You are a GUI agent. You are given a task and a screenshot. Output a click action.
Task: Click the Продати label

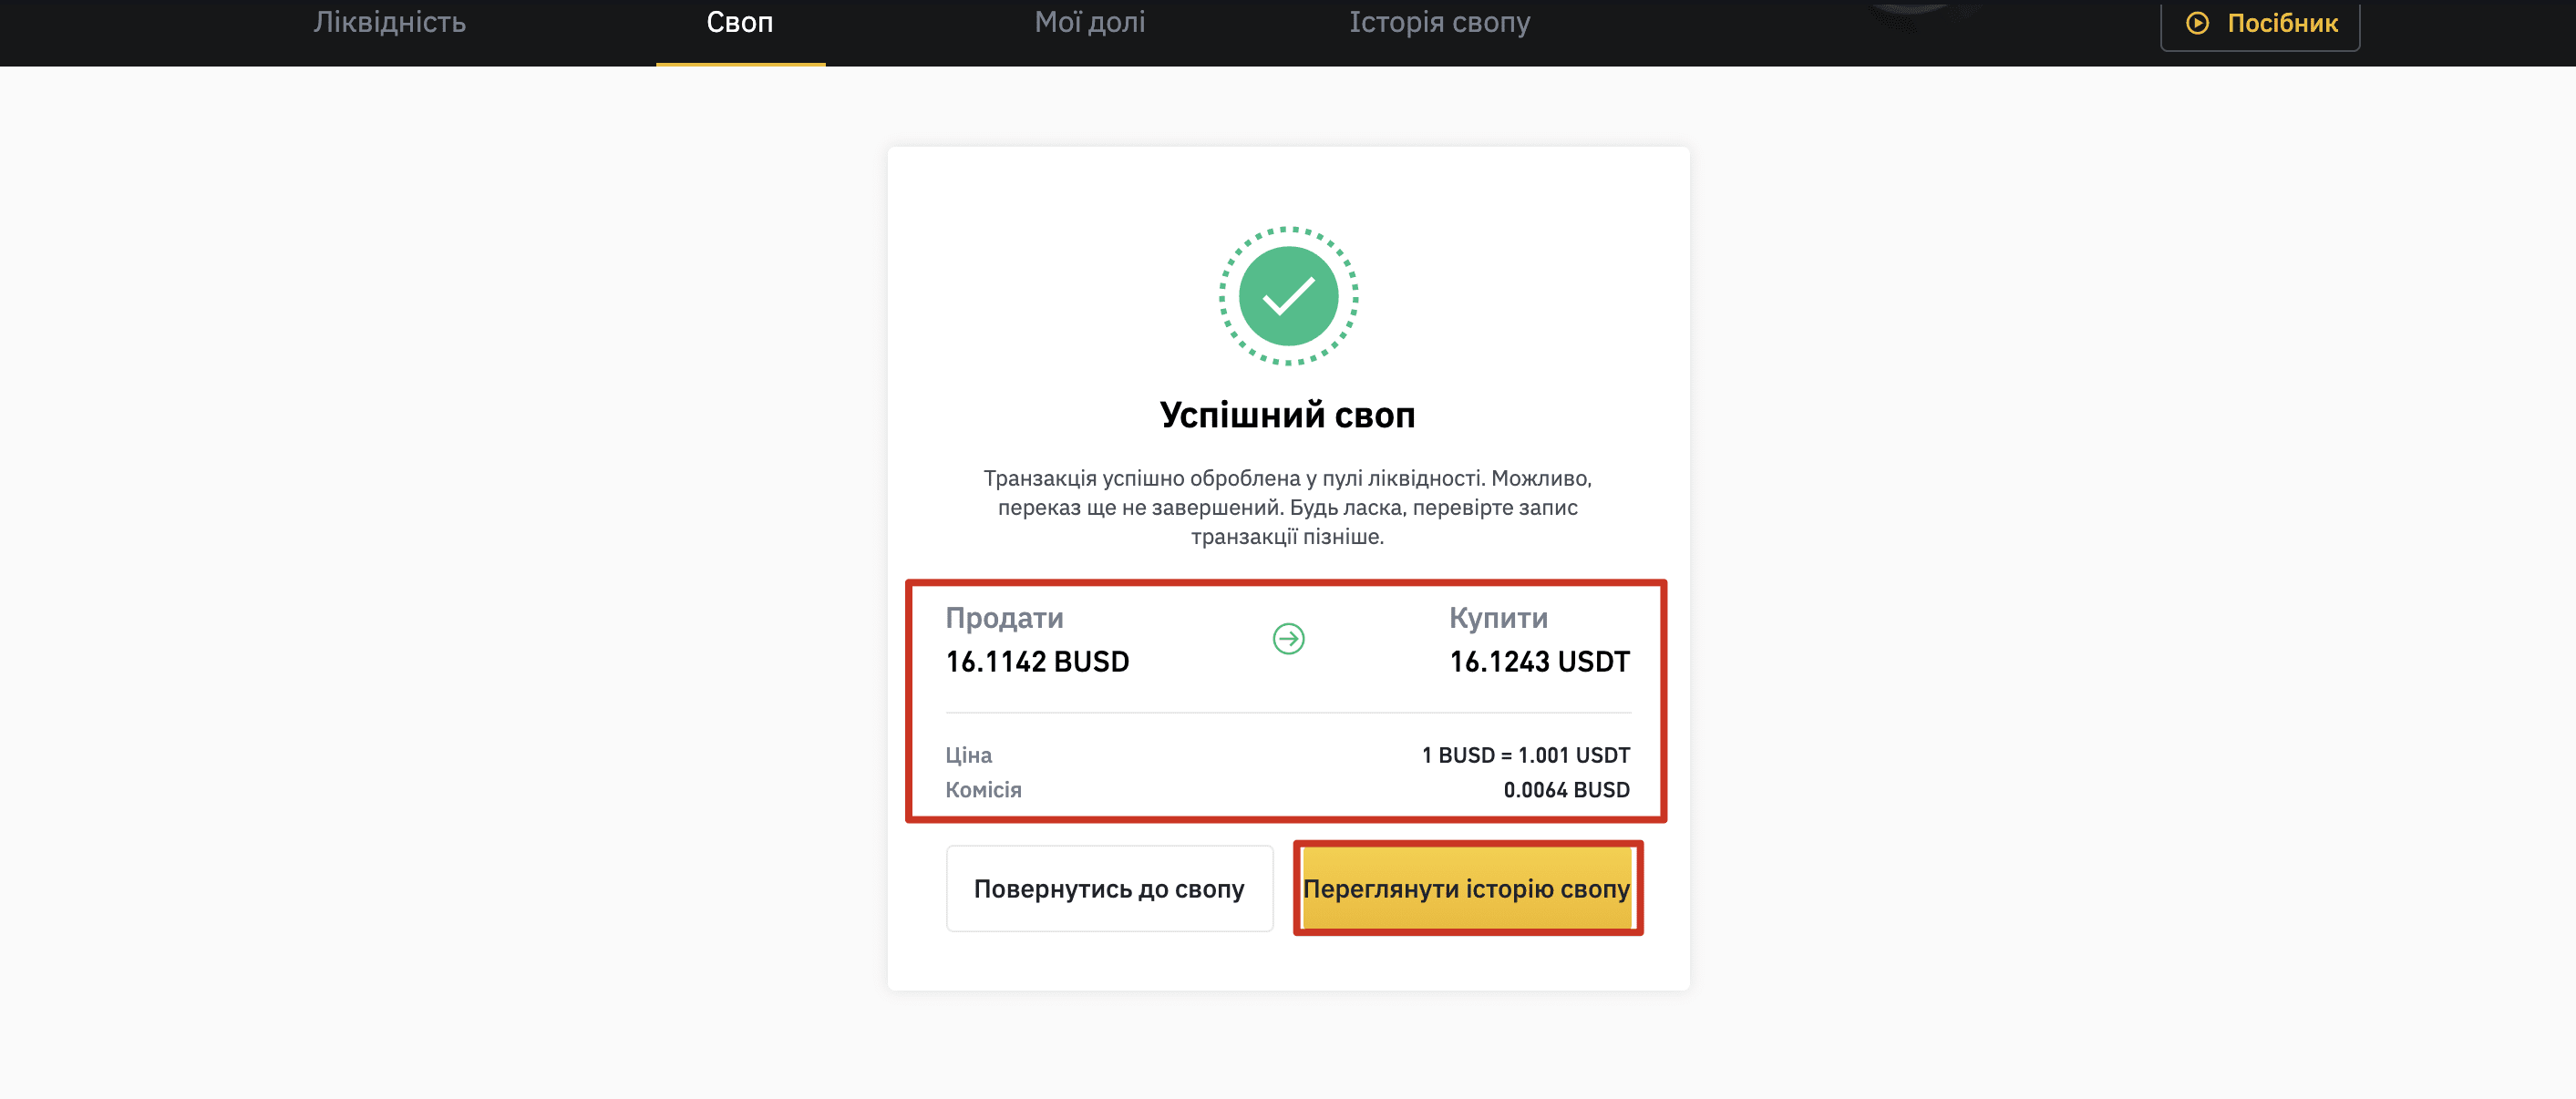[x=1004, y=618]
